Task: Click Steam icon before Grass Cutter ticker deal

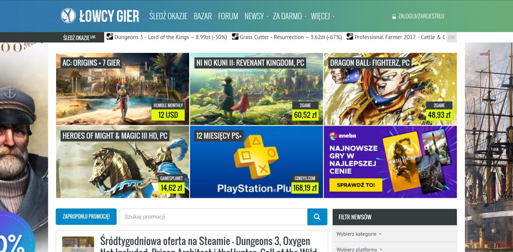Action: click(x=235, y=36)
